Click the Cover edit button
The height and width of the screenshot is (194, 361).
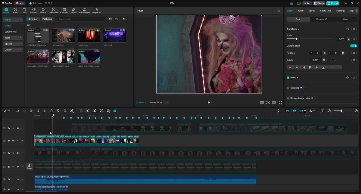29,167
